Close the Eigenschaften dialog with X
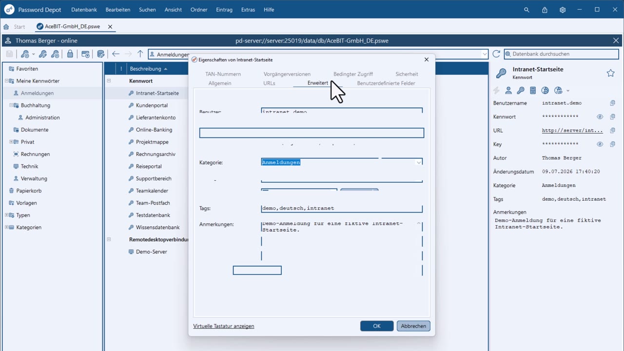 click(427, 59)
